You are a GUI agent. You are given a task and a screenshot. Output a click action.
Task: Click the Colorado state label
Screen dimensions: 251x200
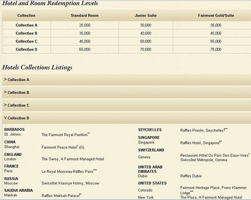145,190
